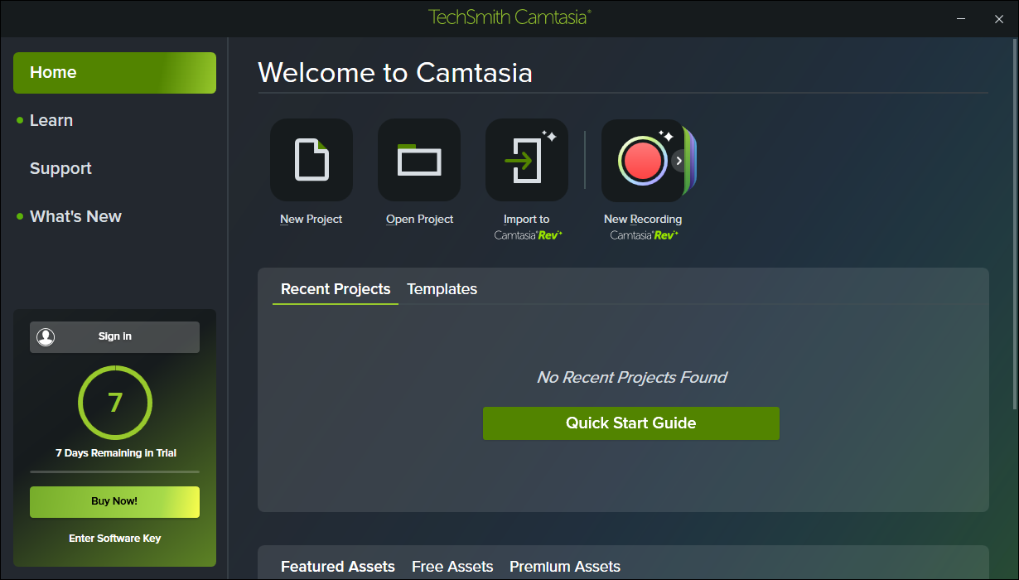Click the New Project document icon
1019x580 pixels.
pos(311,160)
